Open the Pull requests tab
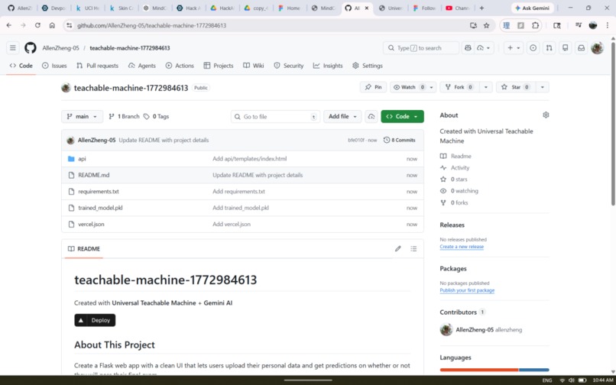 coord(97,66)
